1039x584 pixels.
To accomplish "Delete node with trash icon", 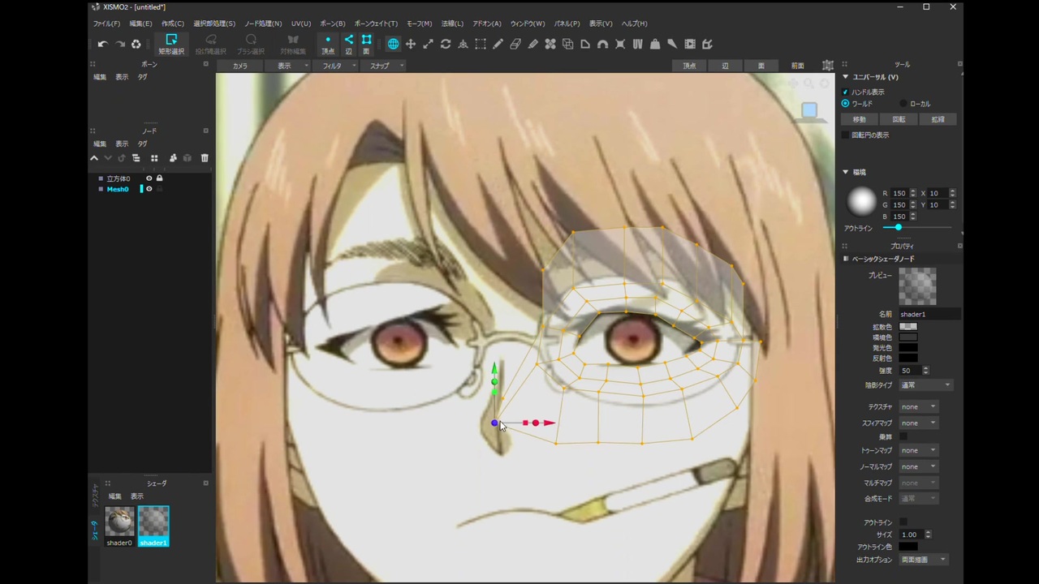I will [x=205, y=158].
